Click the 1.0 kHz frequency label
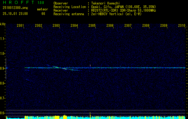The width and height of the screenshot is (188, 119). coord(2,54)
